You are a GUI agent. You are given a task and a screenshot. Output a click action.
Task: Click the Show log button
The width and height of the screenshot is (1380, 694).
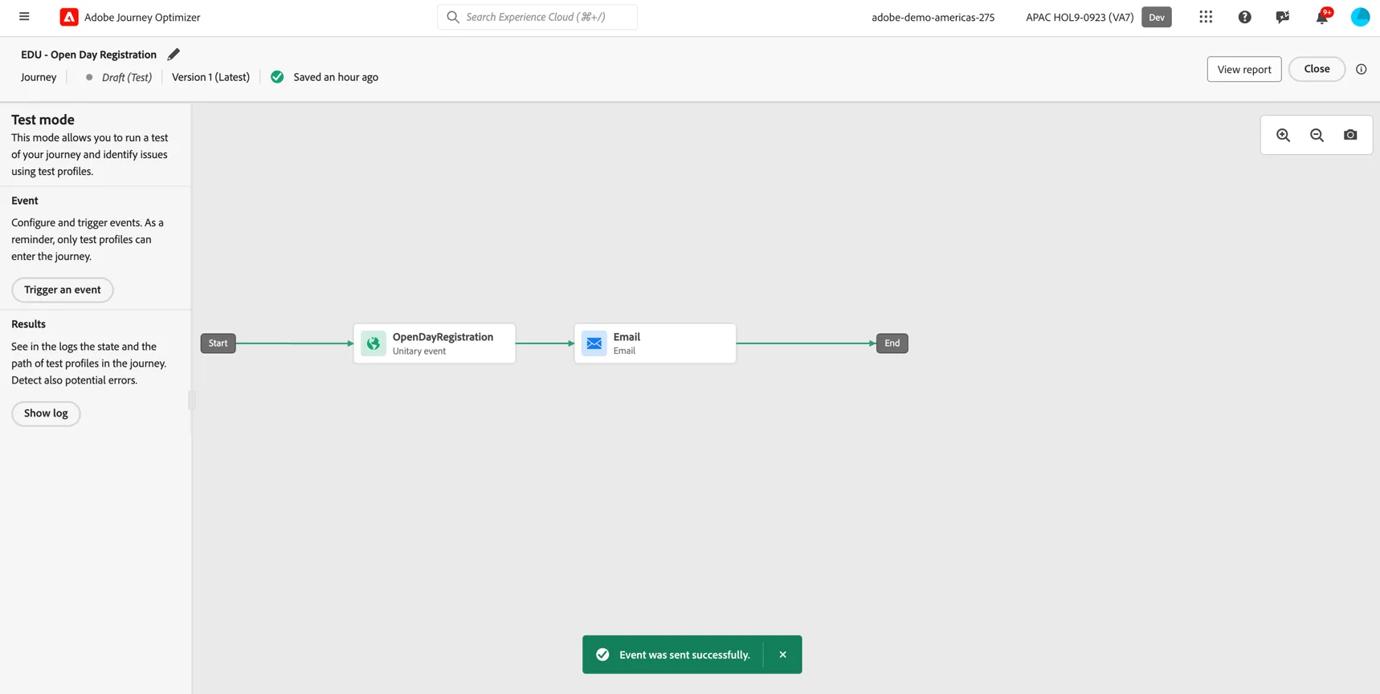point(46,413)
